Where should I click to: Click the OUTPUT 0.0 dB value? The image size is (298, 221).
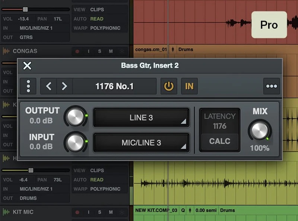pyautogui.click(x=41, y=121)
